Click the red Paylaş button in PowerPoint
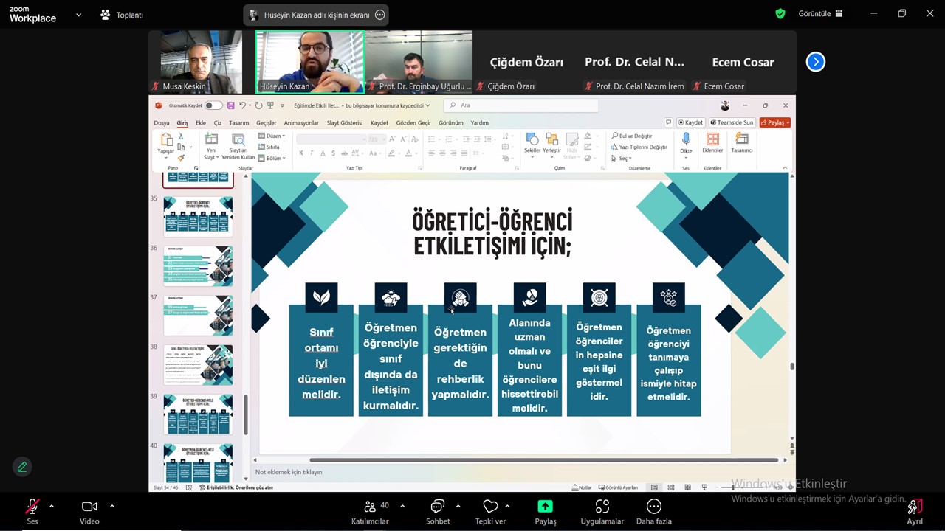The width and height of the screenshot is (945, 531). (774, 122)
